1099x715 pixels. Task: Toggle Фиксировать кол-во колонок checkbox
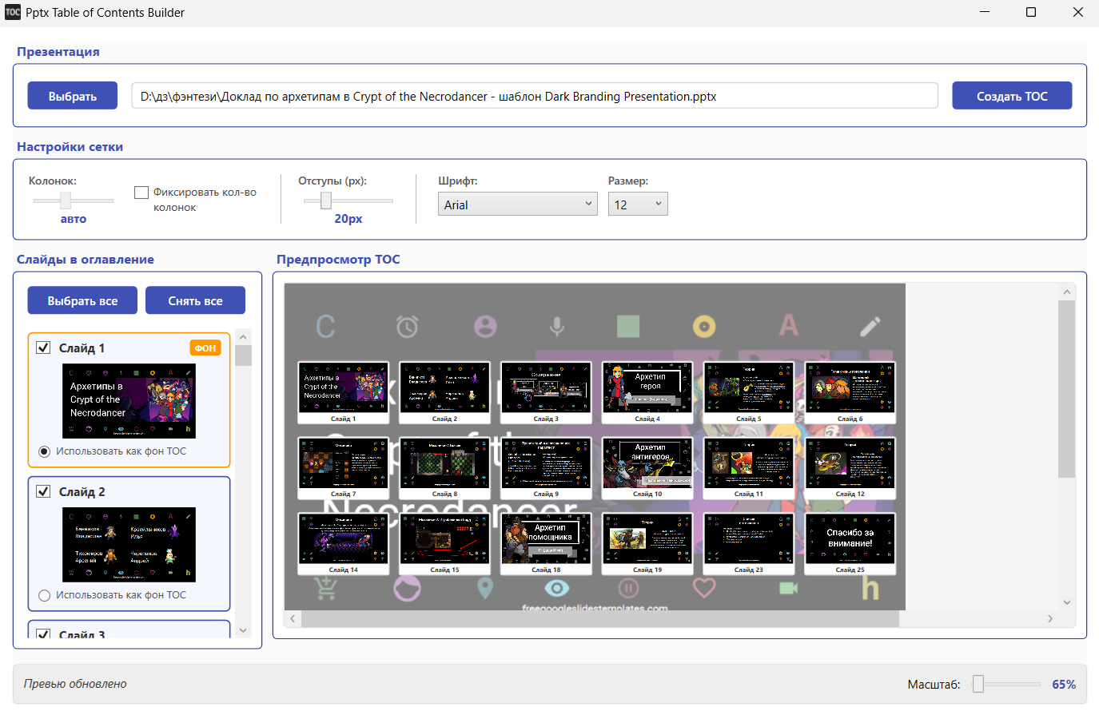click(x=141, y=193)
